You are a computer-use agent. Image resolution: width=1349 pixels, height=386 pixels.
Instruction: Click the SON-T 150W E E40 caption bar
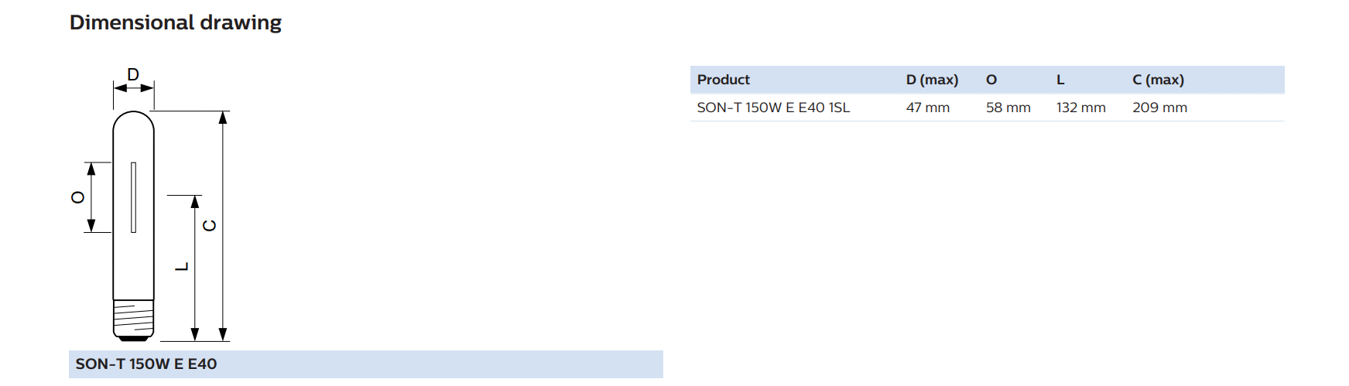click(366, 364)
